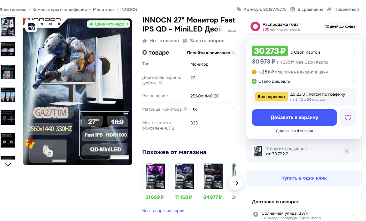This screenshot has width=366, height=221.
Task: Add product with Добавить в корзину
Action: click(x=294, y=118)
